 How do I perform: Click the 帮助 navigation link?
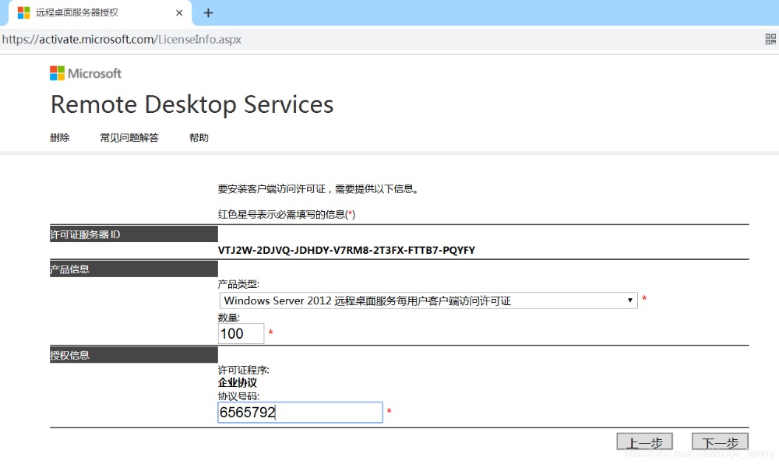pos(199,138)
